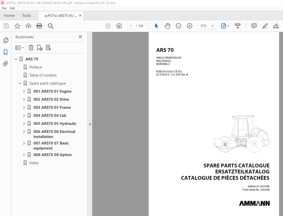The width and height of the screenshot is (283, 216).
Task: Print the document via printer icon
Action: [x=39, y=26]
